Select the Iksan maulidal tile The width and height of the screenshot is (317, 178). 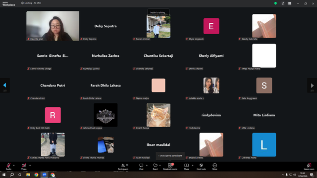pos(158,145)
